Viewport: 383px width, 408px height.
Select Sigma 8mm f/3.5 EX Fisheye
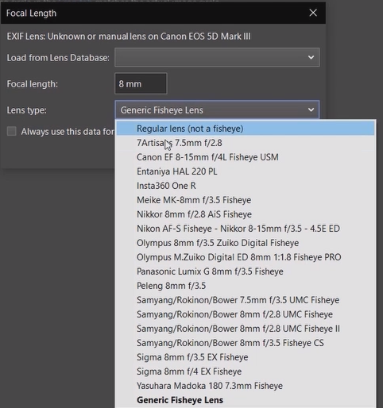246,357
